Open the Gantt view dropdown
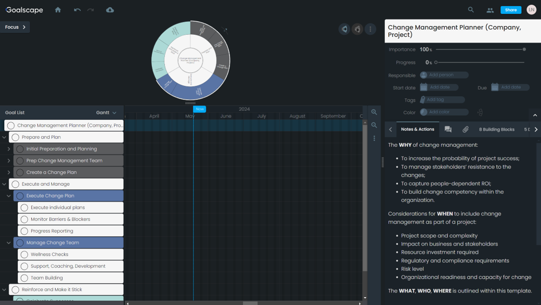 (x=106, y=112)
